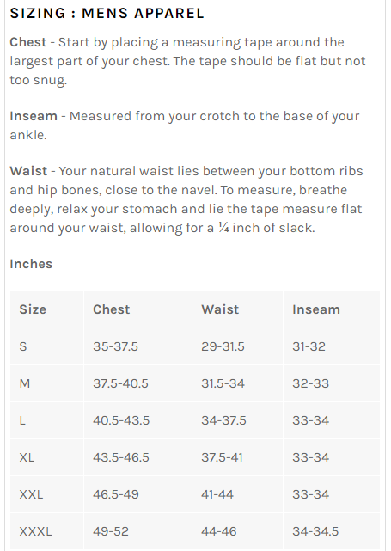Click the bold Chest description term
This screenshot has height=551, width=391.
28,42
